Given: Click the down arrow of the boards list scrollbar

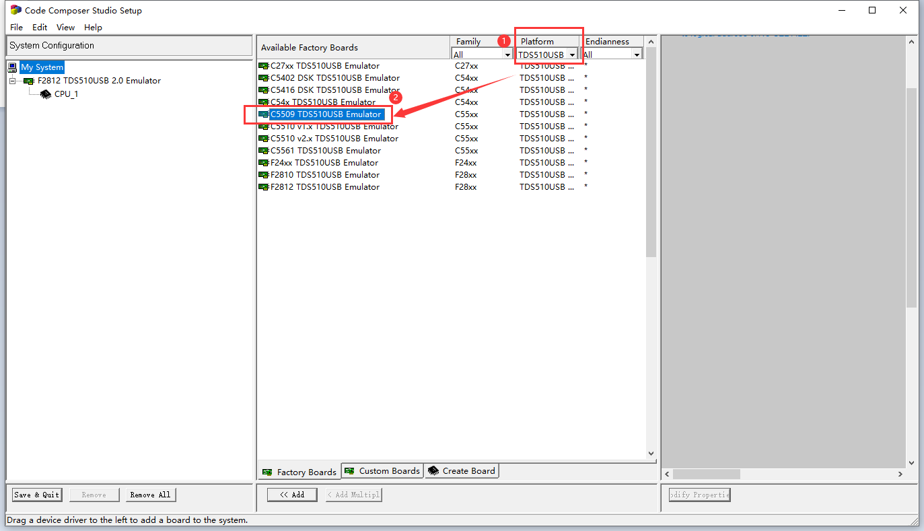Looking at the screenshot, I should pos(651,454).
